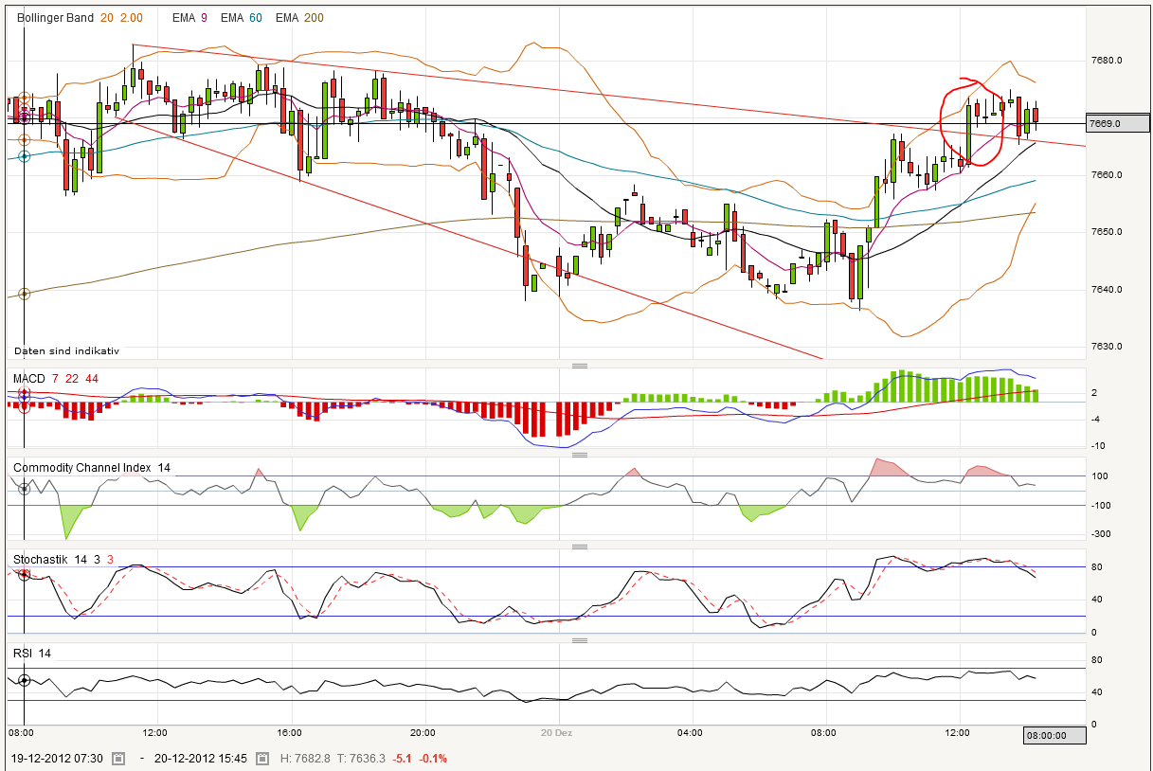
Task: Click the start date 19-12-2012 07:30 field
Action: click(x=57, y=759)
